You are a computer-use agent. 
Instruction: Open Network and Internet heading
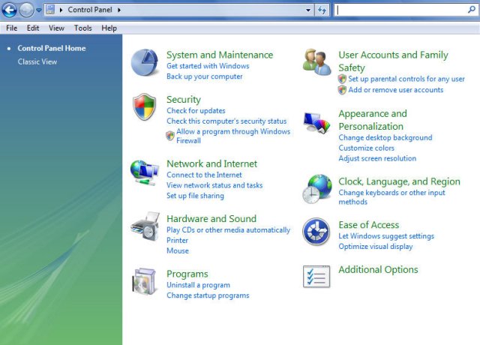click(x=211, y=163)
